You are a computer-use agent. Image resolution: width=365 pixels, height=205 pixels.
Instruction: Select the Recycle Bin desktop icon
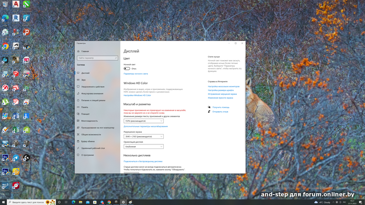5,5
